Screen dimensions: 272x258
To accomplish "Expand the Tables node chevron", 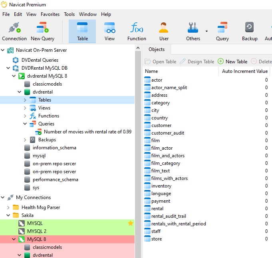I will tap(25, 100).
